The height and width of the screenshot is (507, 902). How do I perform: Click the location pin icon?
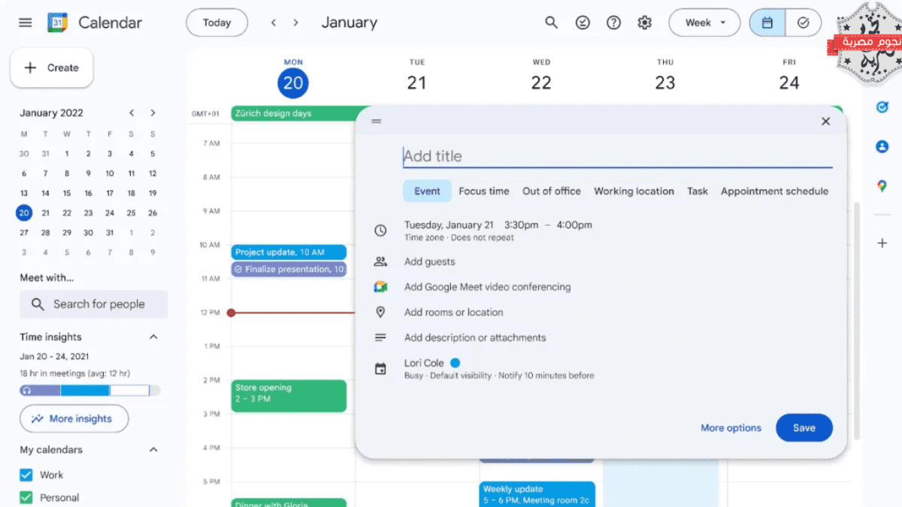[380, 312]
